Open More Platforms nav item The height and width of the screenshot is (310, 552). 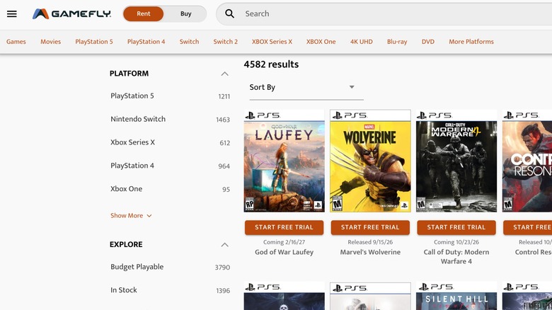click(471, 42)
